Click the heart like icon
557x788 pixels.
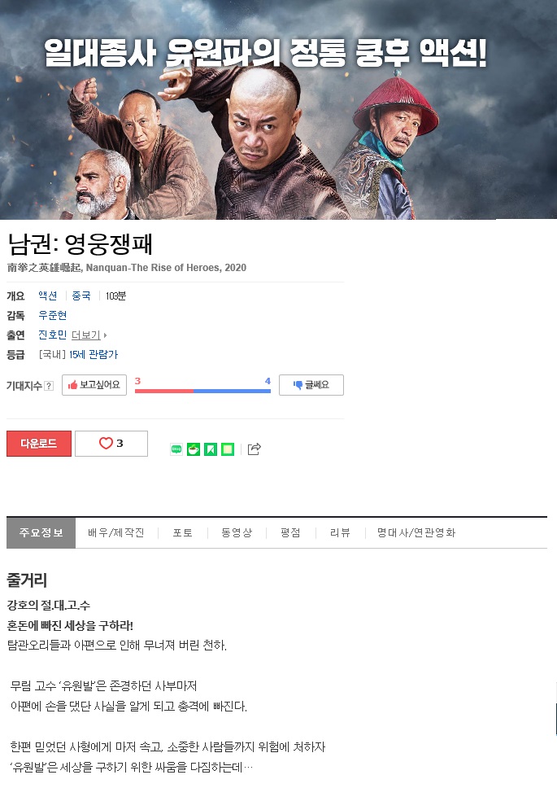tap(106, 443)
